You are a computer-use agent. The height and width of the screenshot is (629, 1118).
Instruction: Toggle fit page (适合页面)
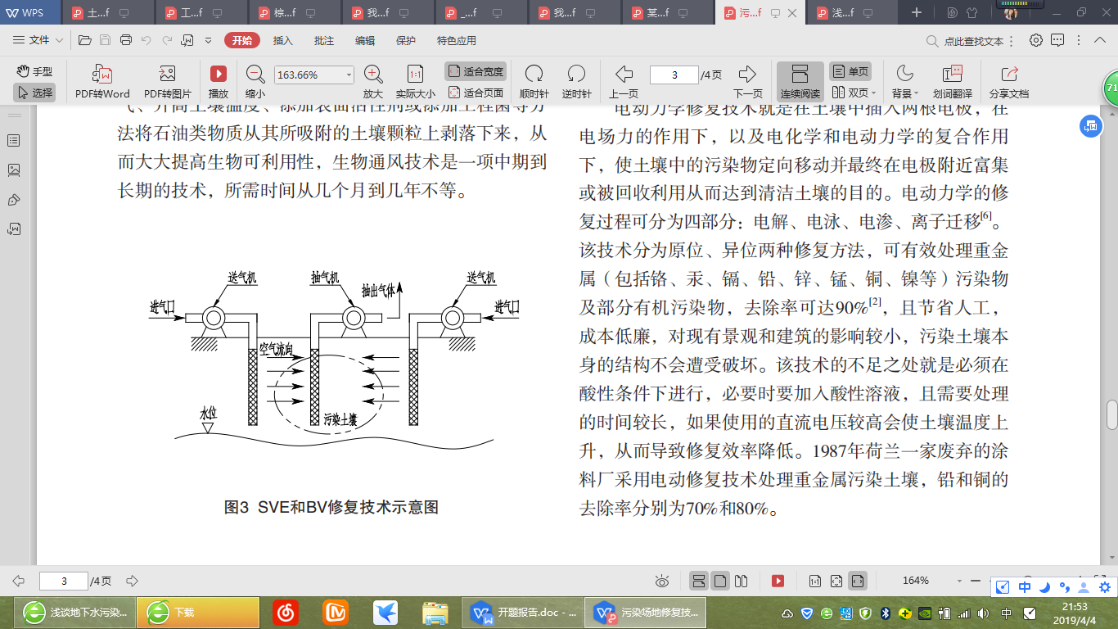coord(476,93)
